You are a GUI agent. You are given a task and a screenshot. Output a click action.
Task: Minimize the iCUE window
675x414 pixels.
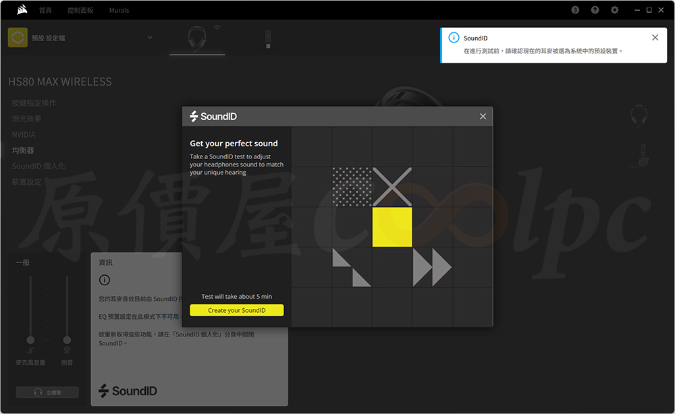pos(637,10)
